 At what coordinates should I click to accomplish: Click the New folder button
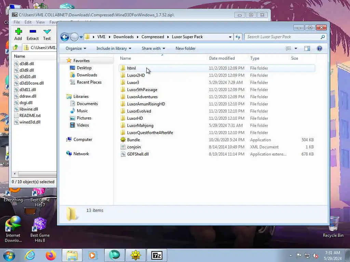click(x=186, y=48)
